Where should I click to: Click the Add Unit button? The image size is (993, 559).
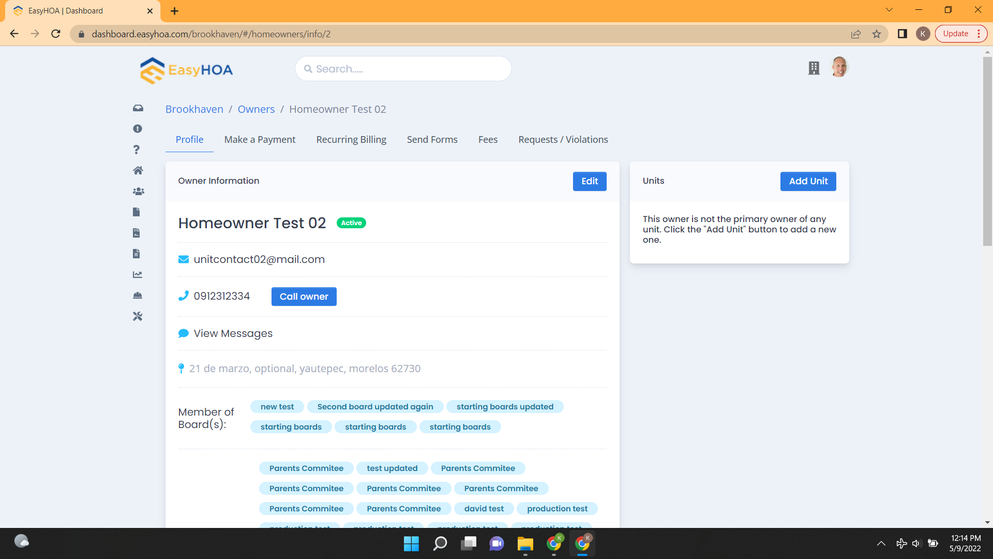808,181
